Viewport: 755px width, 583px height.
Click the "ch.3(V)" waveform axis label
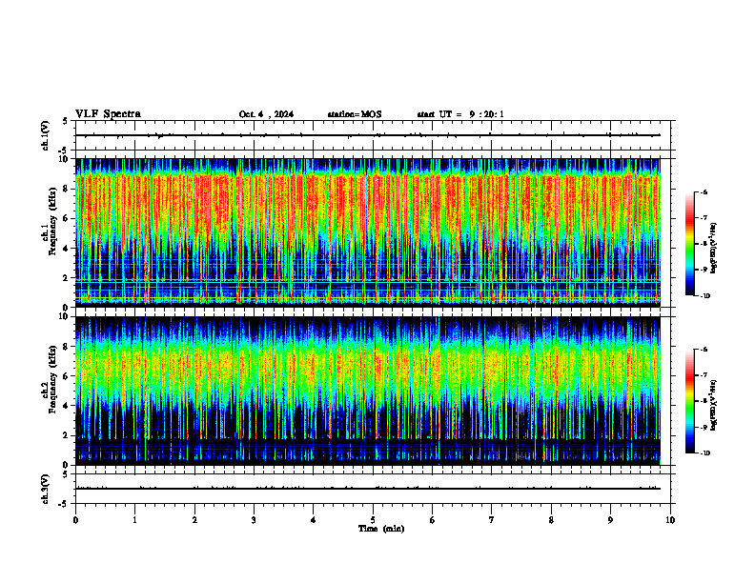tap(46, 489)
